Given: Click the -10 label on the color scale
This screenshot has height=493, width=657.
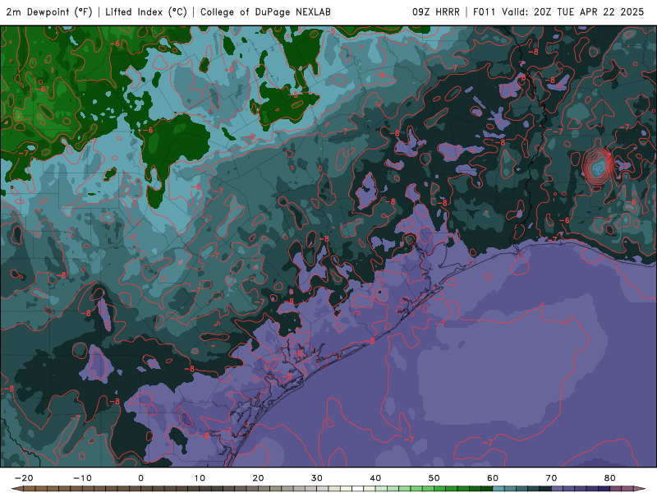Looking at the screenshot, I should (83, 478).
